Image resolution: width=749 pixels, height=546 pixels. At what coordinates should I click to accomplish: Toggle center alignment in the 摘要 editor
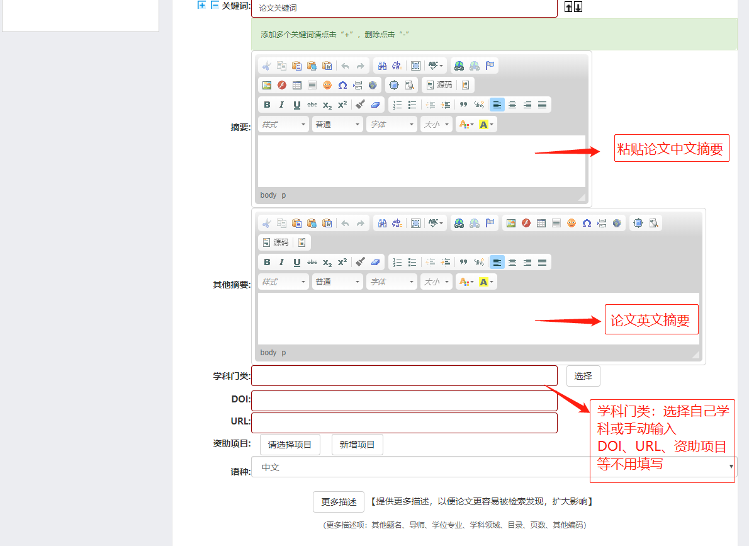pos(512,105)
